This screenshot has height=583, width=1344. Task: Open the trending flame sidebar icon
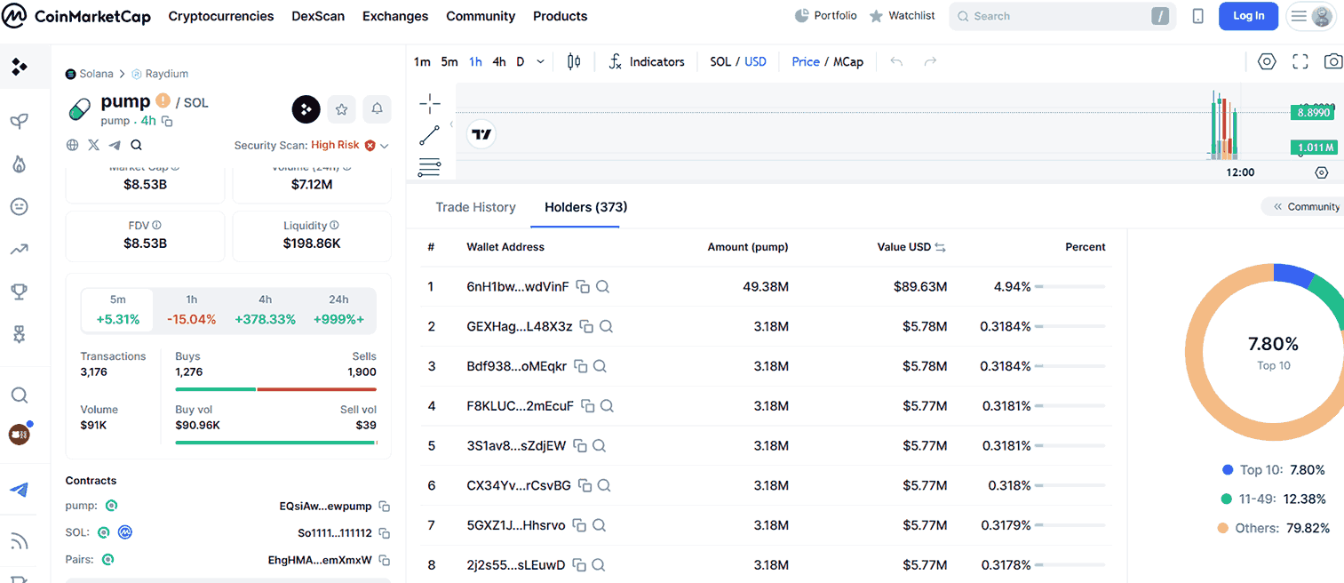(19, 164)
